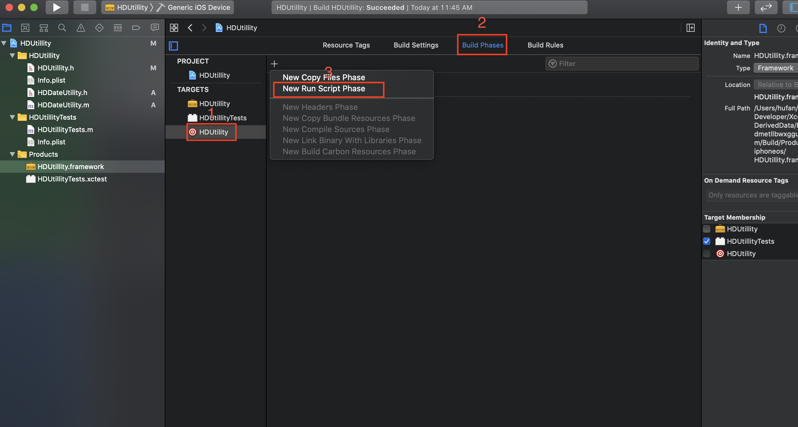Switch to the Build Settings tab
This screenshot has width=798, height=427.
point(416,45)
